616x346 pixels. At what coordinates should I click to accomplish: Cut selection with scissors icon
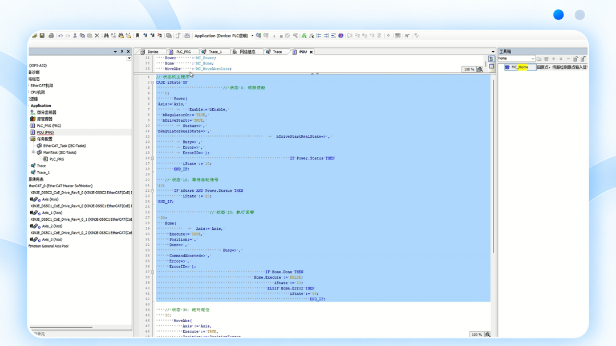[75, 36]
